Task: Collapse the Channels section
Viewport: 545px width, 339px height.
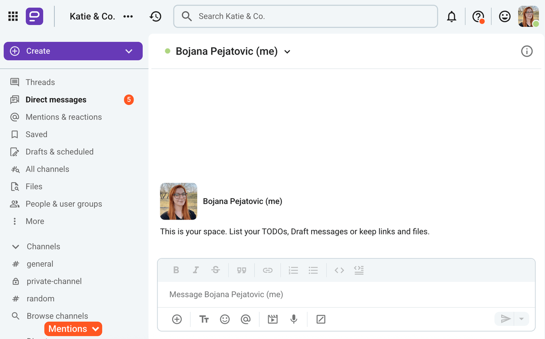Action: coord(16,247)
